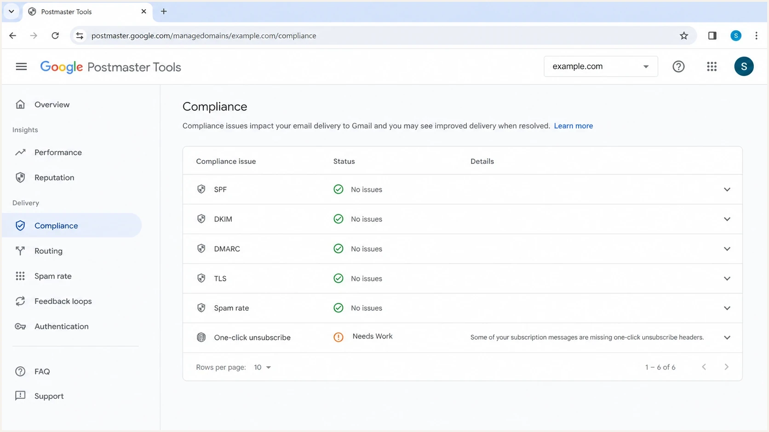The width and height of the screenshot is (769, 432).
Task: Click the Compliance shield check icon
Action: coord(20,225)
